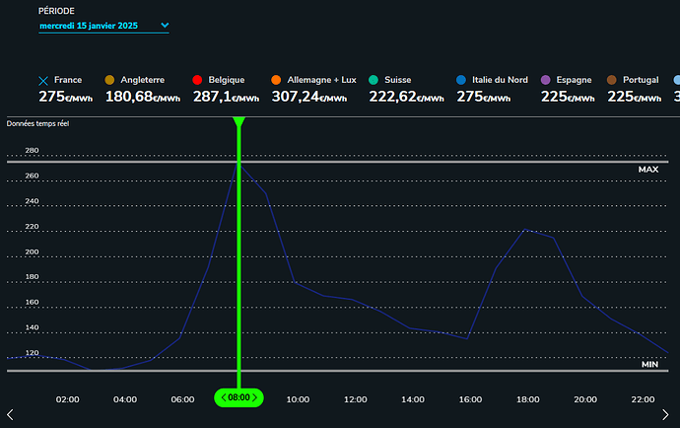
Task: Click the blue Italie du Nord dot
Action: [461, 80]
